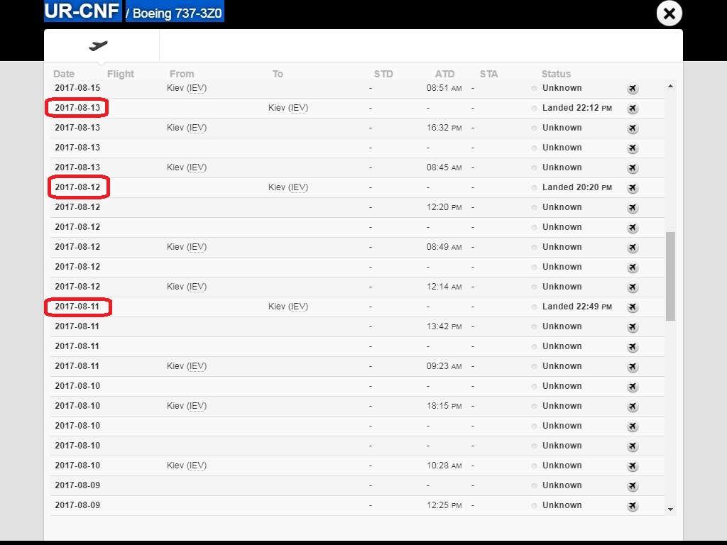Click the Landed 22:12 PM status
The width and height of the screenshot is (727, 545).
click(576, 108)
